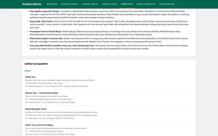Click the pin icon for Himam Tour address
The width and height of the screenshot is (218, 136).
(26, 99)
